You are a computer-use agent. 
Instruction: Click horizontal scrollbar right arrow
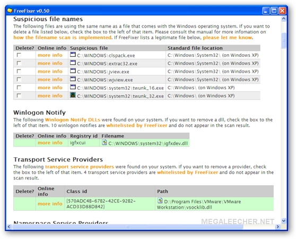pyautogui.click(x=277, y=226)
